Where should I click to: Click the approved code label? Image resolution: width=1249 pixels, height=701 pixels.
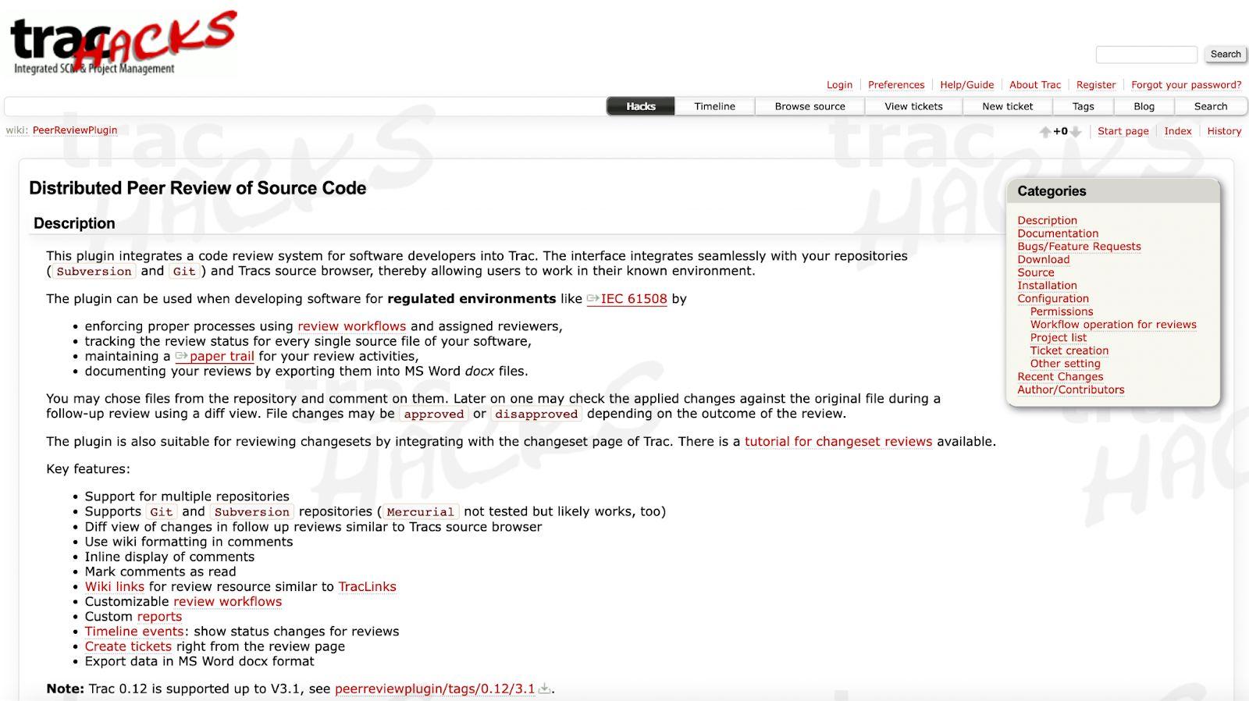tap(433, 415)
